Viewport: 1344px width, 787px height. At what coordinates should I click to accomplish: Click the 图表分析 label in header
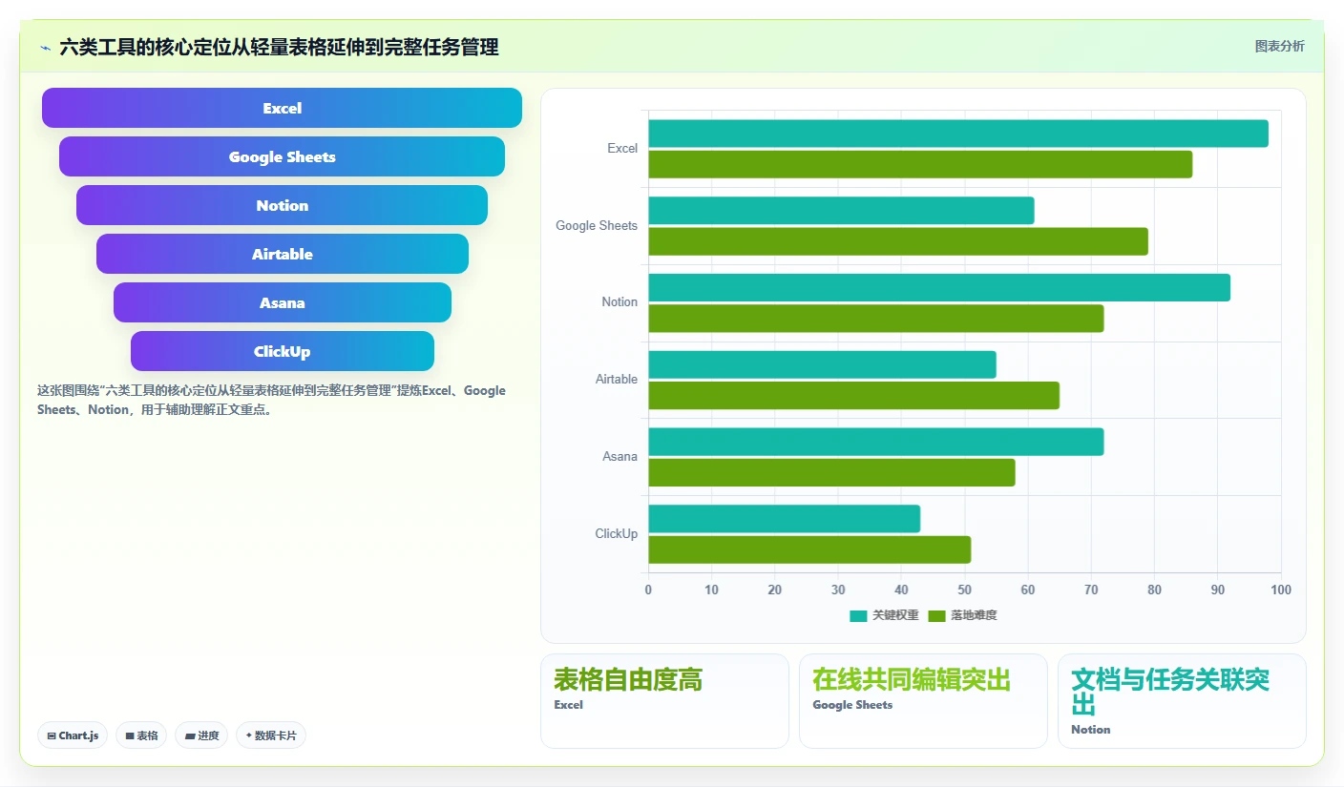coord(1279,46)
